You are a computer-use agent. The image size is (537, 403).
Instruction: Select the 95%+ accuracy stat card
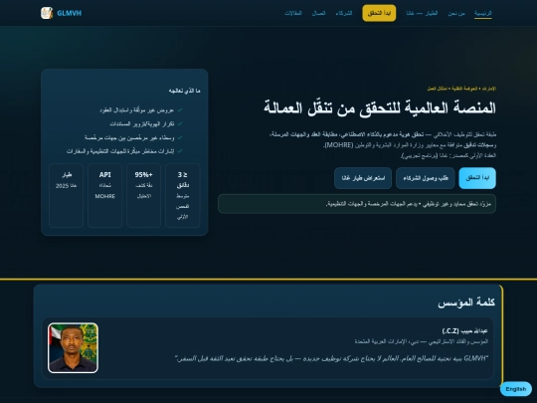tap(144, 195)
